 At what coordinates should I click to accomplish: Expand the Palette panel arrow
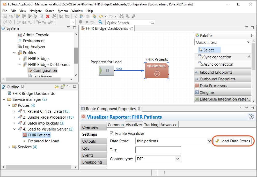coord(252,35)
